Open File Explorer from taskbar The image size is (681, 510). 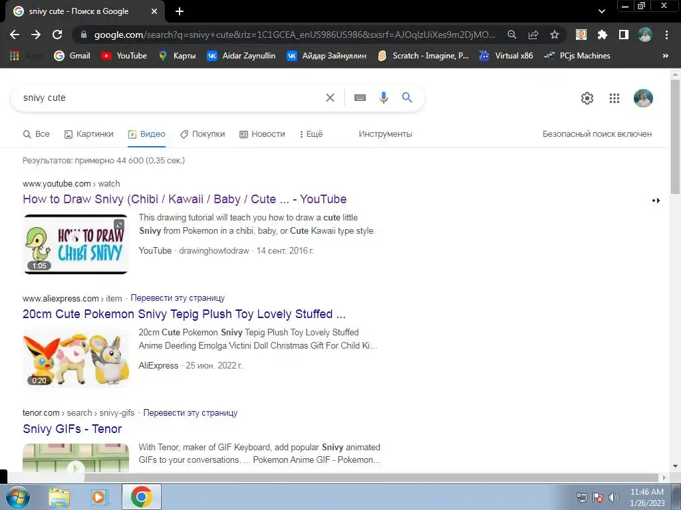59,497
